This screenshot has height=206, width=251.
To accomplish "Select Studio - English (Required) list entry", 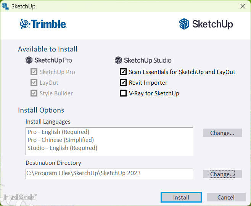I will coord(62,148).
